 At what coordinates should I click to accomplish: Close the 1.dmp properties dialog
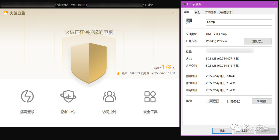point(274,4)
